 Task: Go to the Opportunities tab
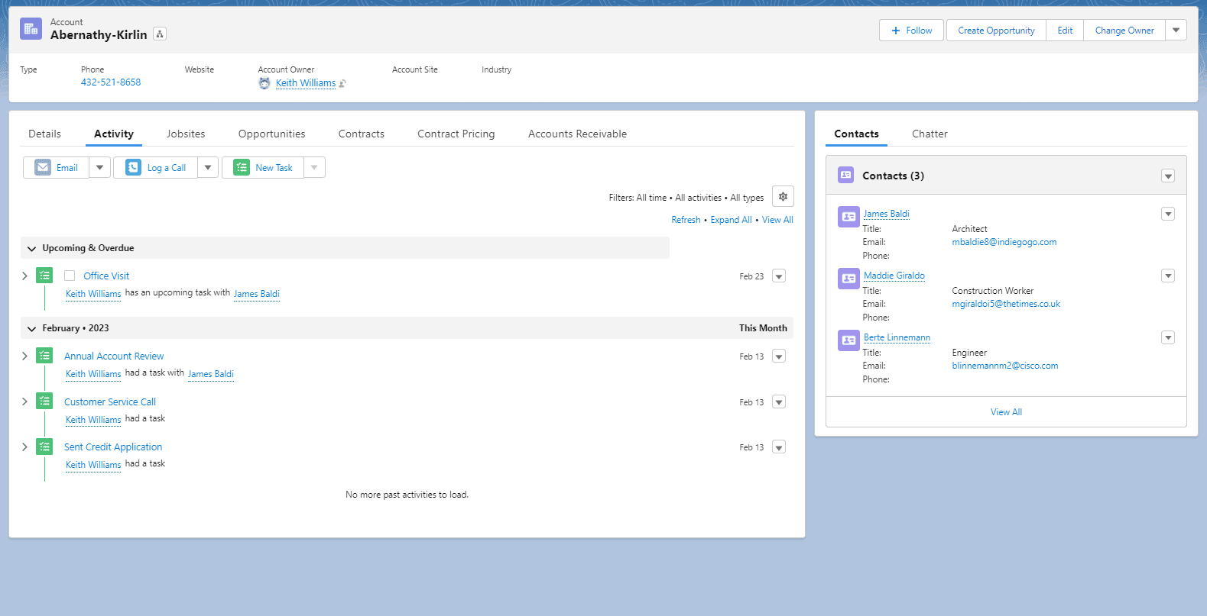(x=271, y=134)
